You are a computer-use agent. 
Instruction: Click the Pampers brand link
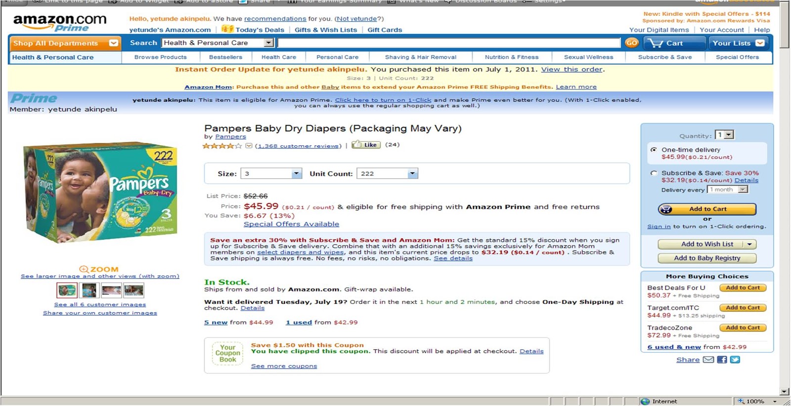pyautogui.click(x=230, y=136)
